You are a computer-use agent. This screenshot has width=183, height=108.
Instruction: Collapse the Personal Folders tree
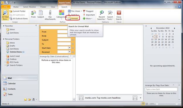click(x=4, y=39)
